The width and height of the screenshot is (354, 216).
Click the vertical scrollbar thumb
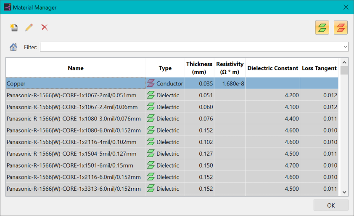click(x=344, y=70)
